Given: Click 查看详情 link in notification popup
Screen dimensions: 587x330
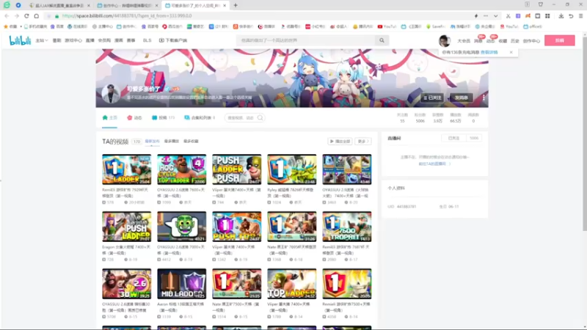Looking at the screenshot, I should [x=489, y=52].
